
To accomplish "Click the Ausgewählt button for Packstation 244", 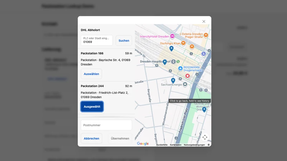I will click(92, 107).
